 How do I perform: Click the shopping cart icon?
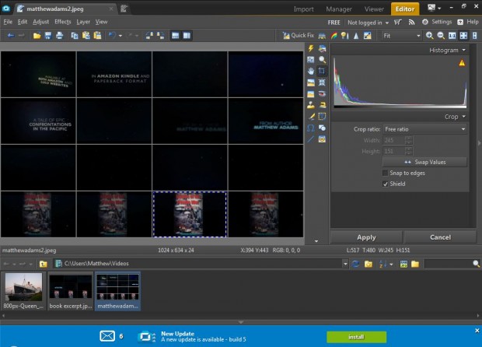coord(398,22)
